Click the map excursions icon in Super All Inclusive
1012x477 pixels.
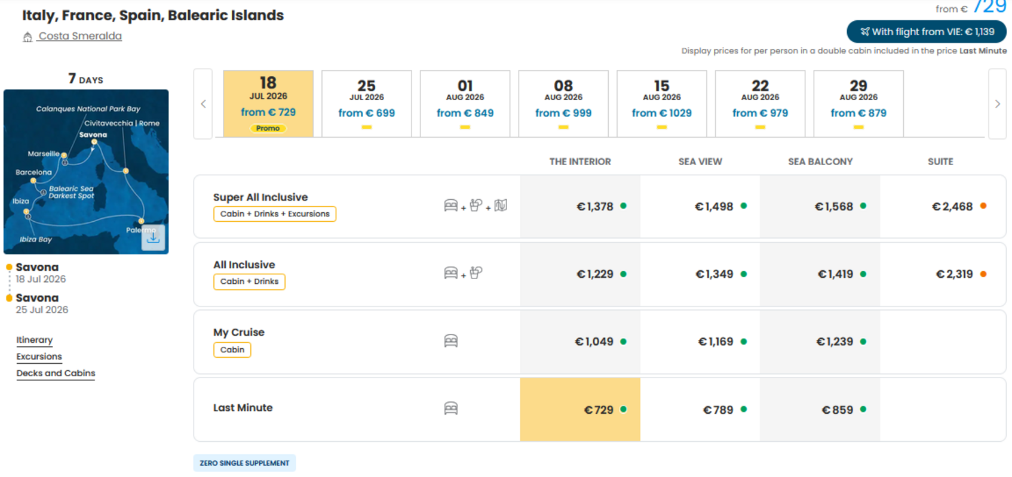pyautogui.click(x=501, y=206)
